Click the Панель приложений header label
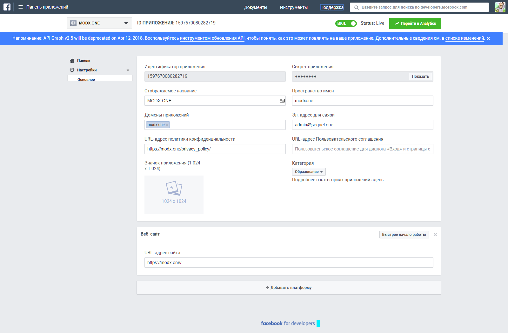Image resolution: width=508 pixels, height=333 pixels. pyautogui.click(x=47, y=7)
